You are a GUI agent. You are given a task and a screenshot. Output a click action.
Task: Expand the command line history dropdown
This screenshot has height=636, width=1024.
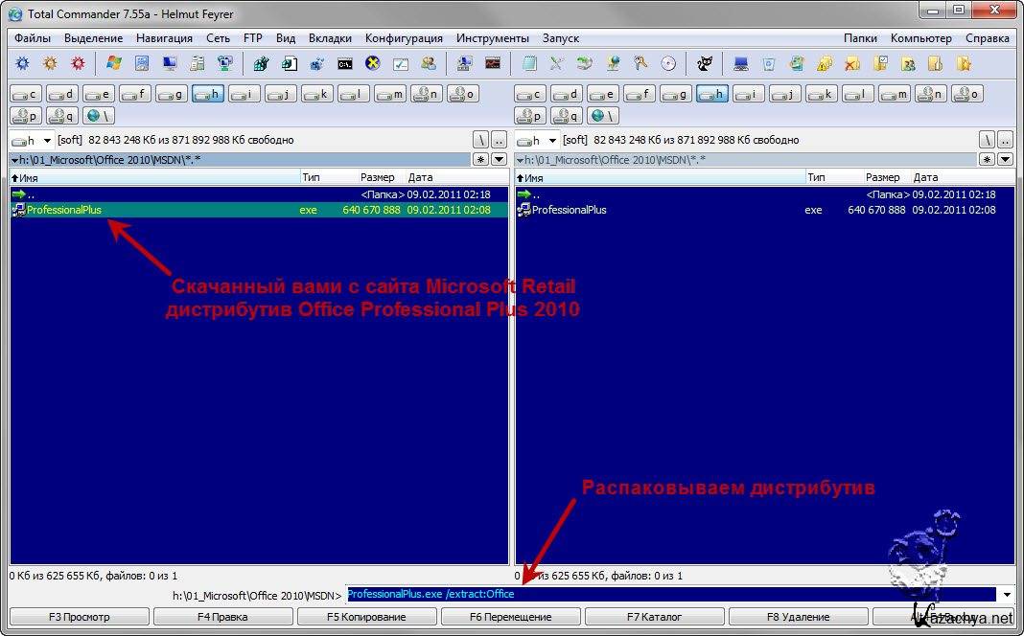pos(1006,595)
